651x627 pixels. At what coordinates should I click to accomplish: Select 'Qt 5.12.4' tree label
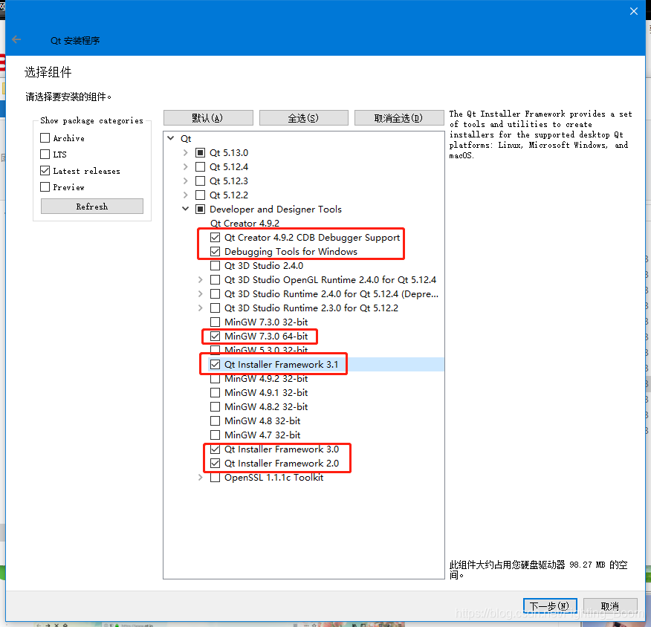229,167
